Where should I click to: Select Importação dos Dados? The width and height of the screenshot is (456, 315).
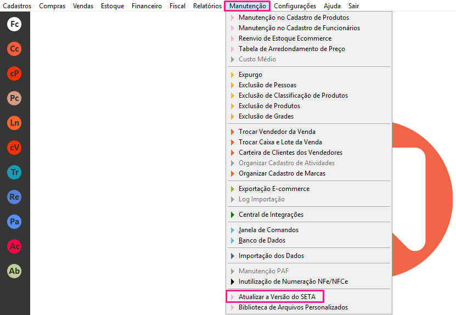(x=309, y=256)
